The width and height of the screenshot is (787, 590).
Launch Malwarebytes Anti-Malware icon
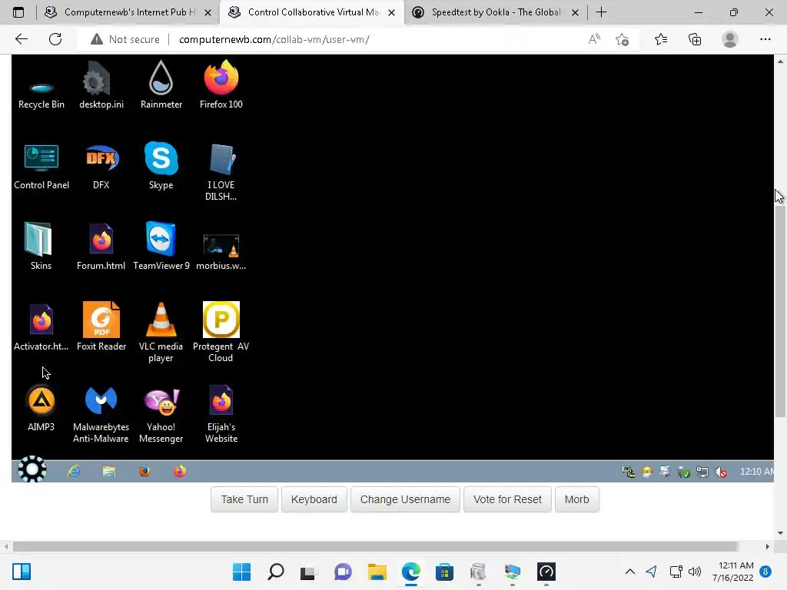point(101,414)
